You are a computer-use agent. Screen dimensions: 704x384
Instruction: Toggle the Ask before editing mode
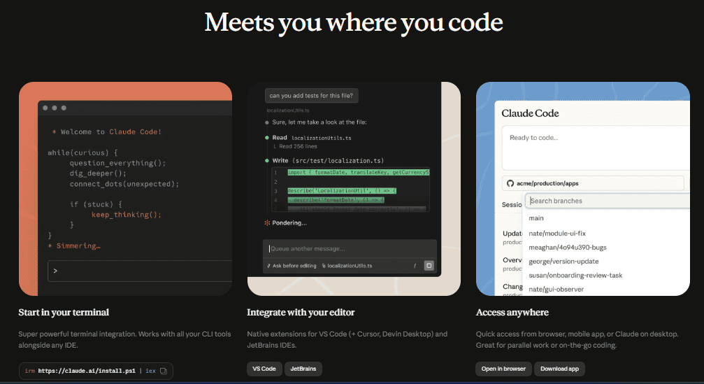tap(292, 266)
